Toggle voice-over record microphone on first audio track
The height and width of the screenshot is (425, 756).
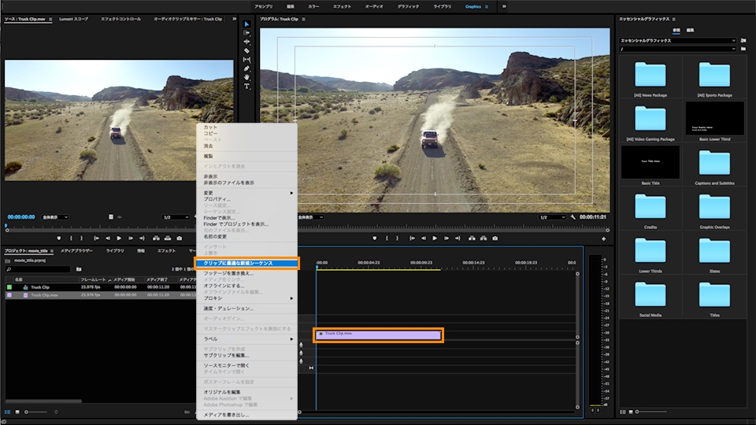coord(301,344)
